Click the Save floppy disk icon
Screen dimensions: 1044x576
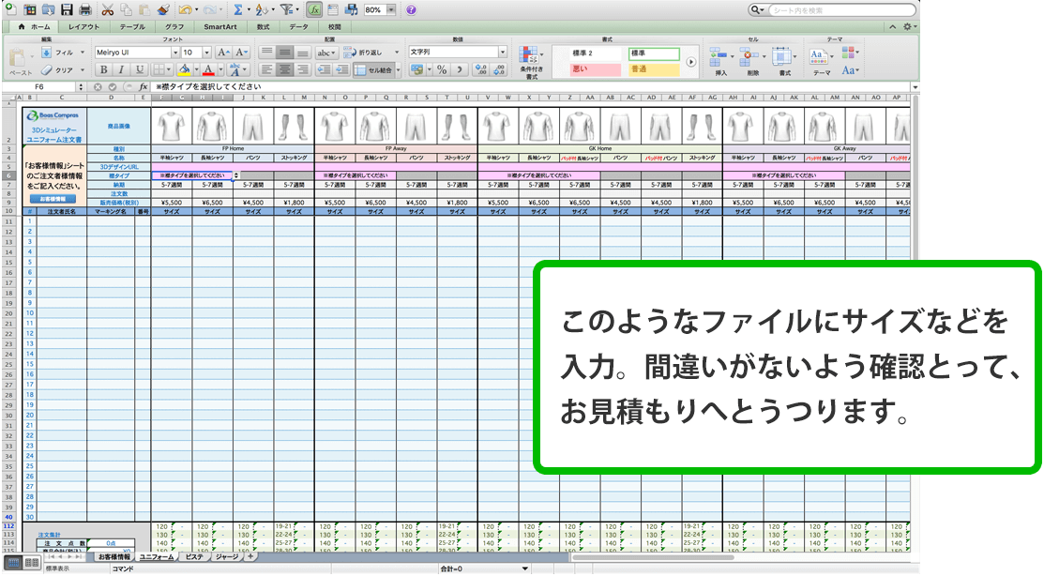pos(67,9)
